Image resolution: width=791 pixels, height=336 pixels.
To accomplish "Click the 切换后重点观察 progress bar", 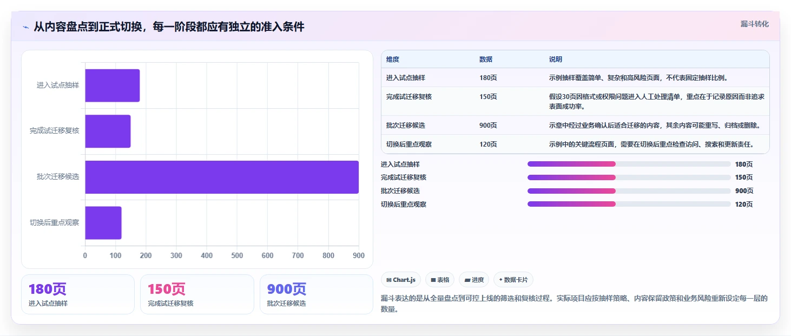I will coord(629,204).
